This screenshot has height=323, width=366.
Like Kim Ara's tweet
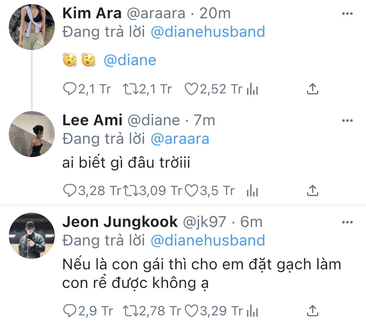click(x=191, y=89)
